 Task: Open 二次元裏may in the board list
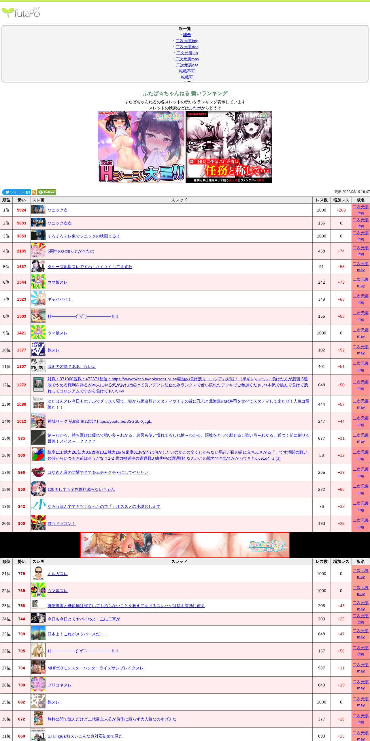[187, 59]
